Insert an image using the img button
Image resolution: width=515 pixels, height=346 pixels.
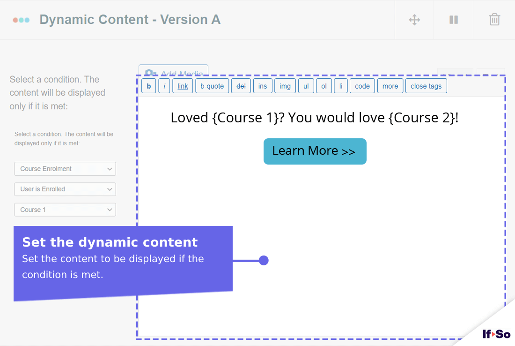(285, 86)
